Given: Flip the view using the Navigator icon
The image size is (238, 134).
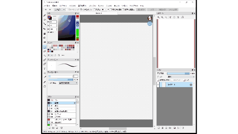Looking at the screenshot, I should (183, 17).
